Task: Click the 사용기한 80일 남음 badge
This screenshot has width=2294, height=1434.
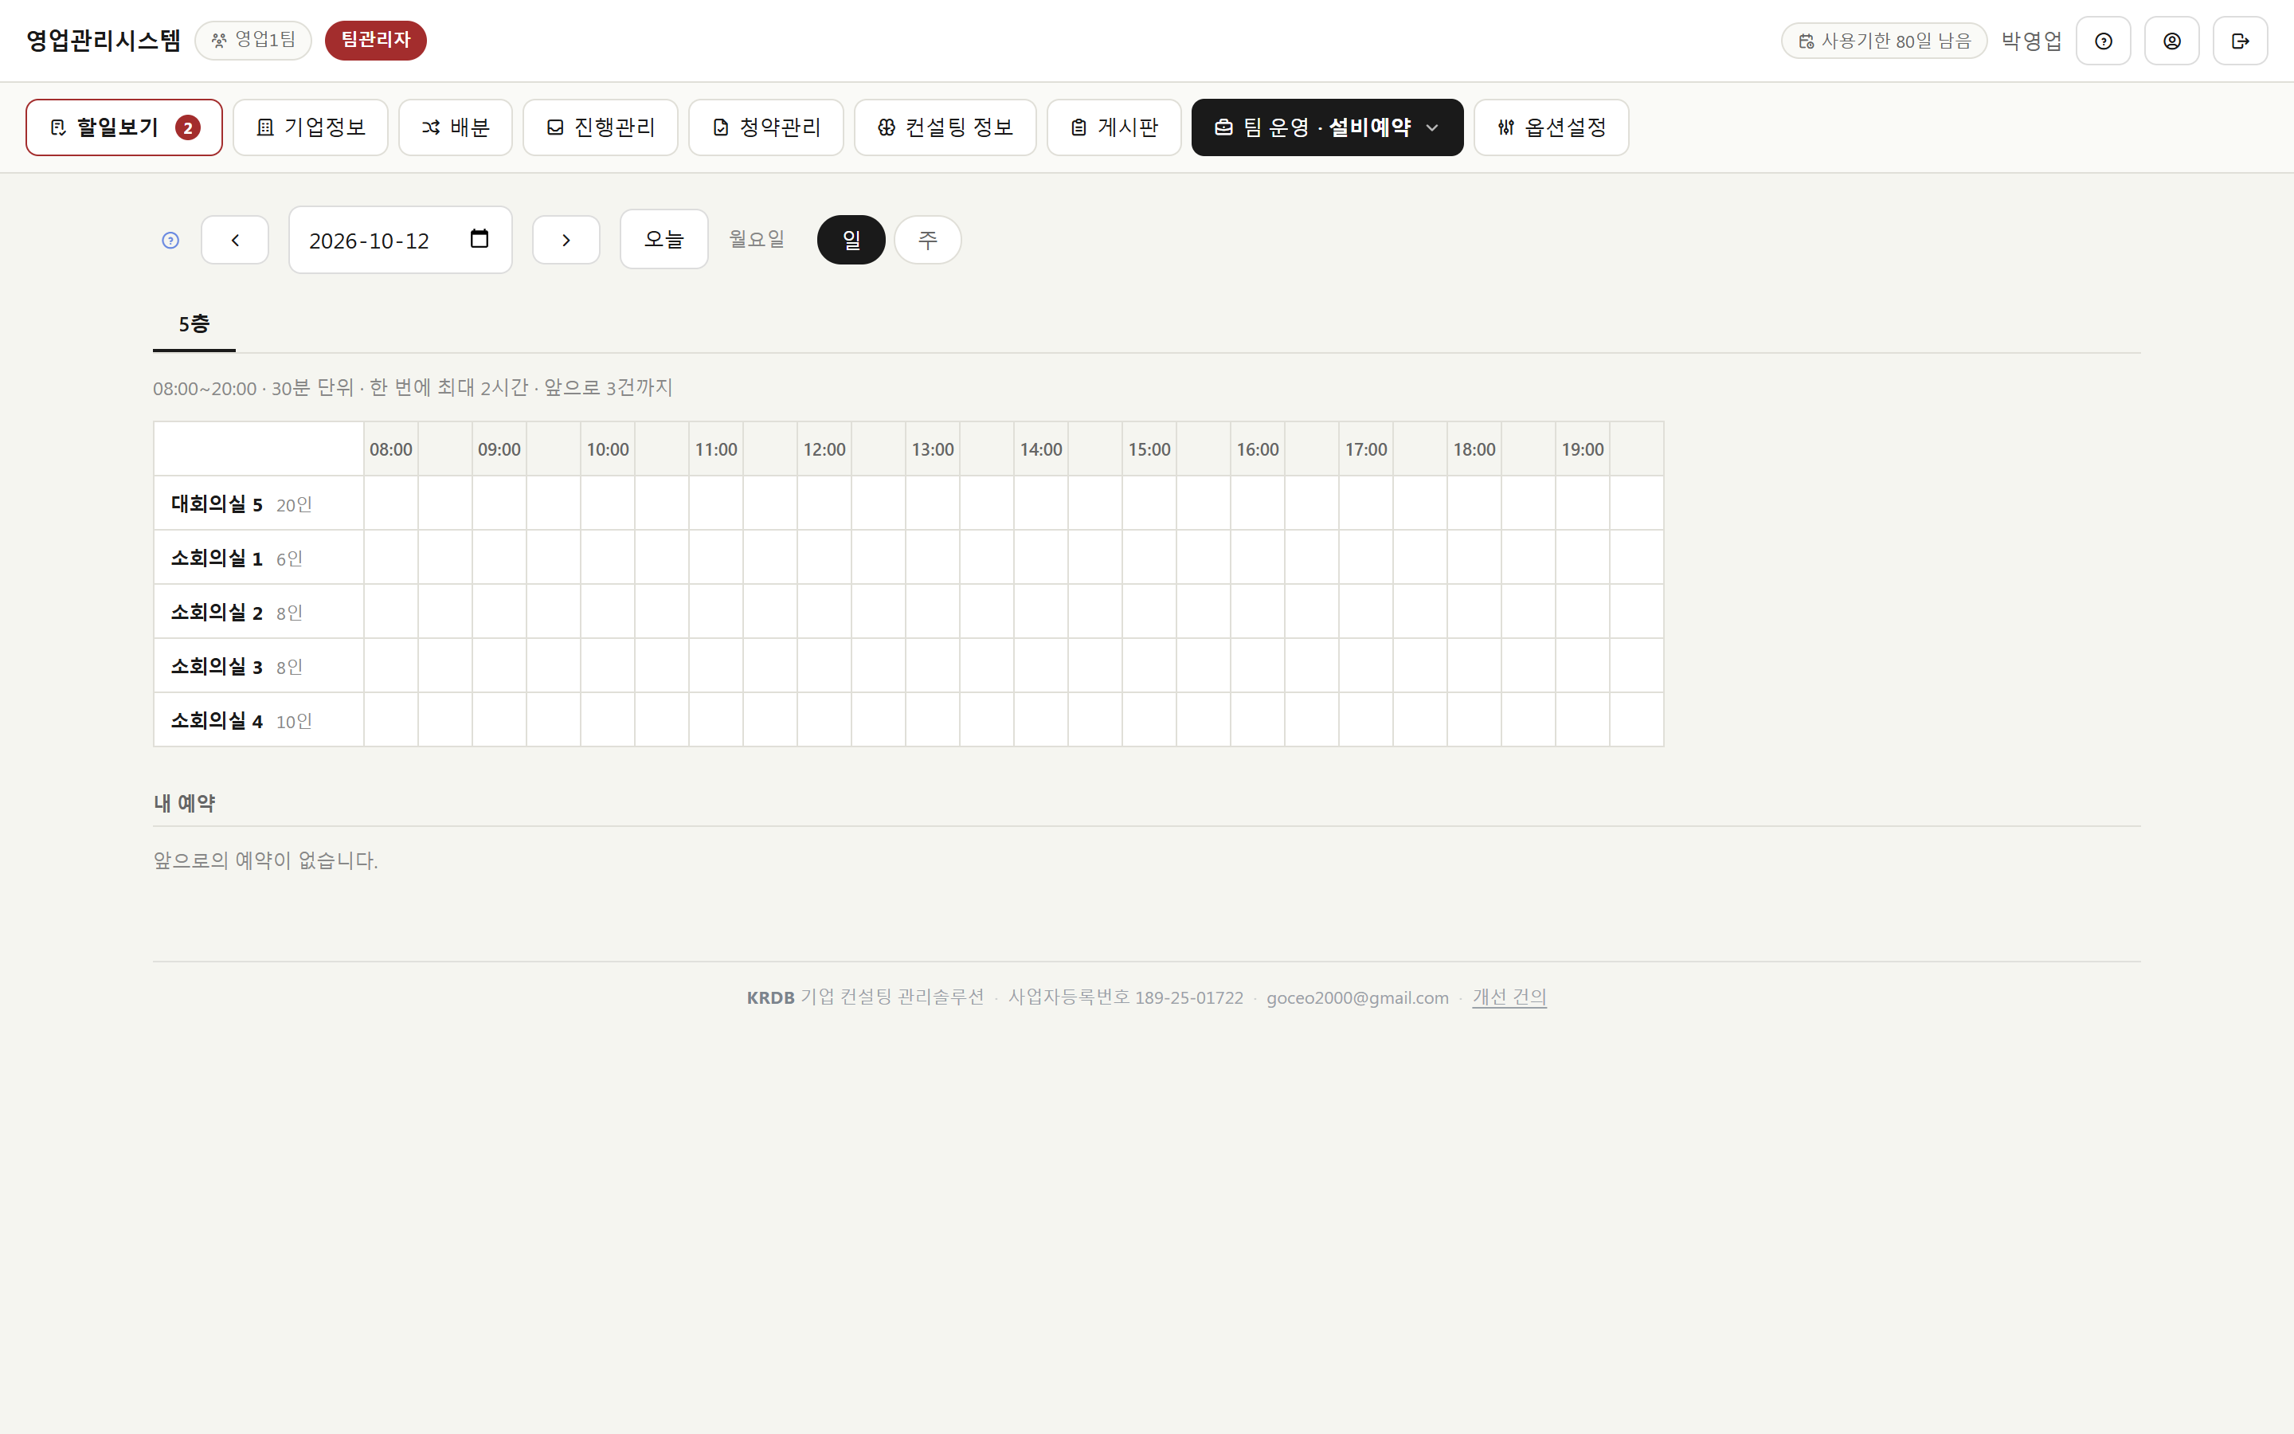Action: point(1884,41)
